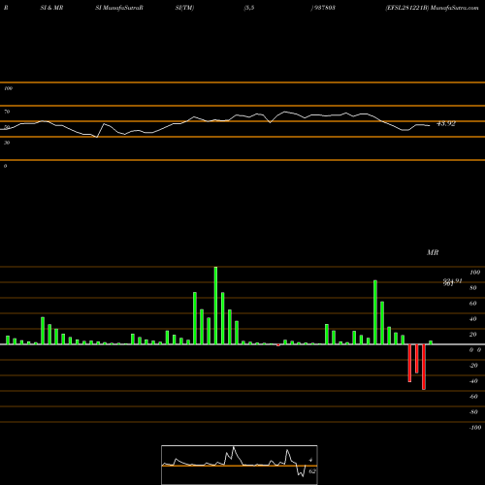Viewport: 485px width, 485px height.
Task: Click the RSI value label 43.92
Action: tap(446, 123)
